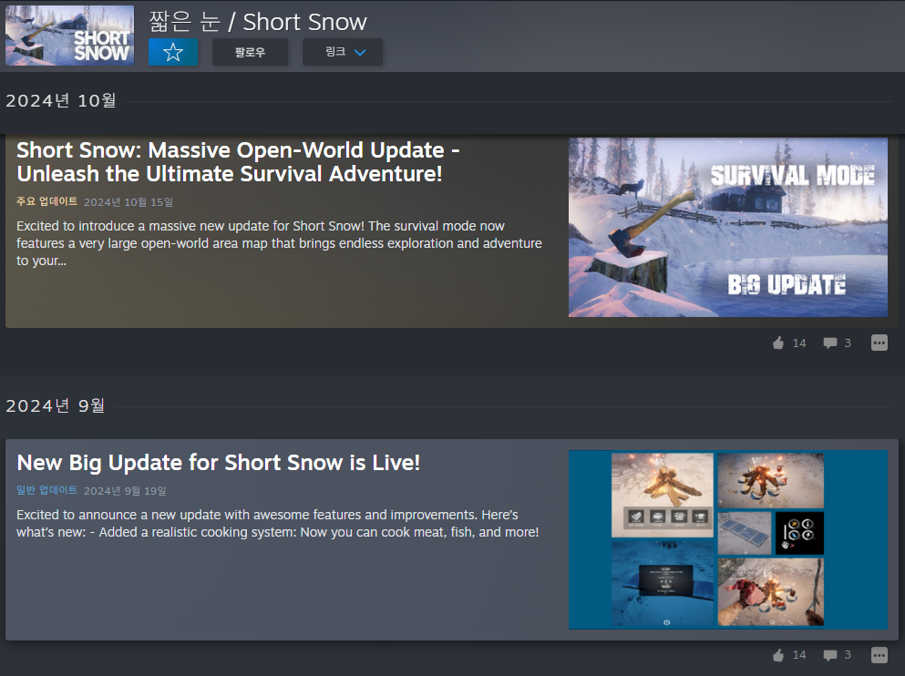Screen dimensions: 905x676
Task: Like the September 19 update post
Action: click(789, 655)
